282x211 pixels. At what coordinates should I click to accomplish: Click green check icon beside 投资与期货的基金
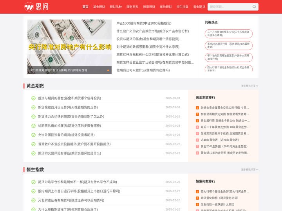pos(33,98)
